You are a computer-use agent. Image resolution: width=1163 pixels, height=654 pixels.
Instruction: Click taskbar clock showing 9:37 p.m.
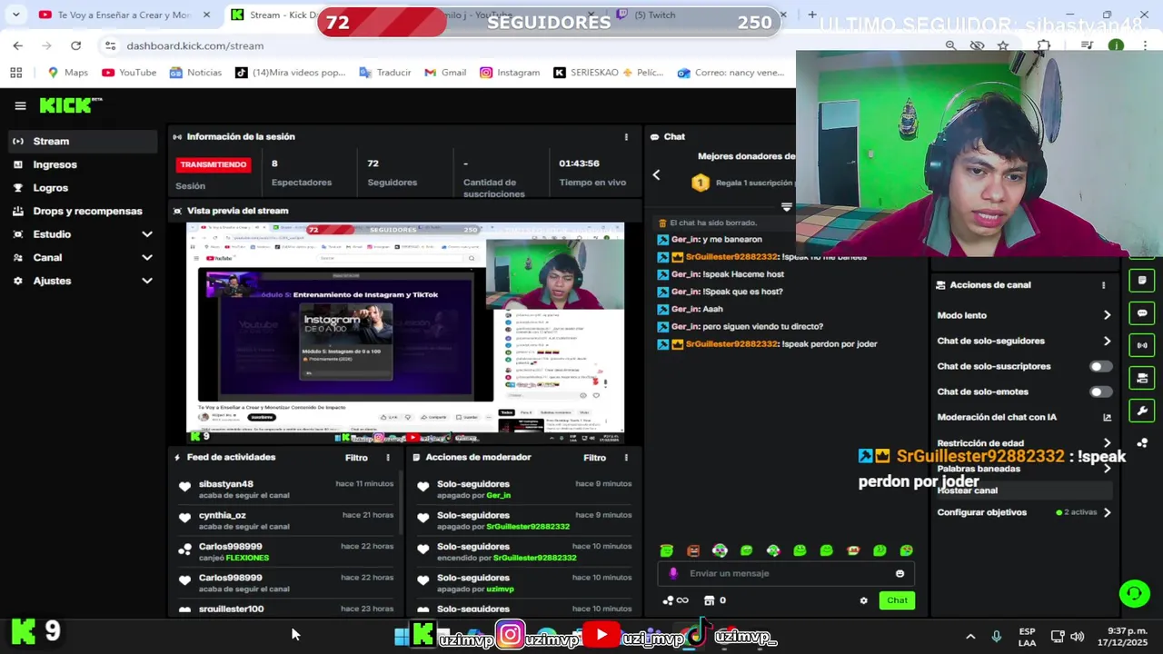[x=1121, y=637]
